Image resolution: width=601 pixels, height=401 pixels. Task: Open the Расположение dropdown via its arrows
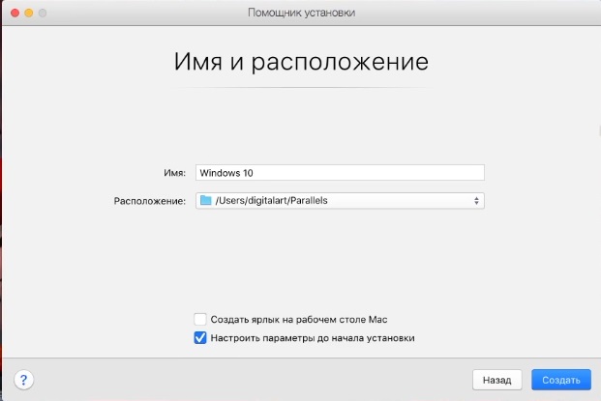point(476,201)
